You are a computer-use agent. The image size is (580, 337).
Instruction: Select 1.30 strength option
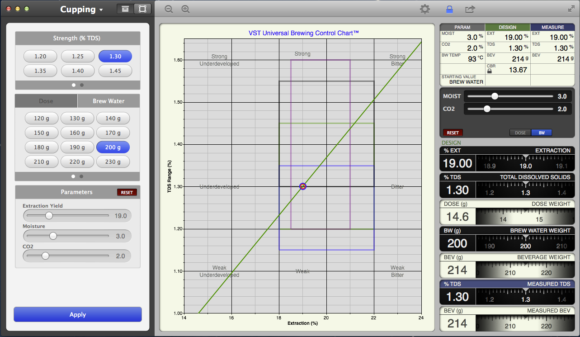(115, 57)
